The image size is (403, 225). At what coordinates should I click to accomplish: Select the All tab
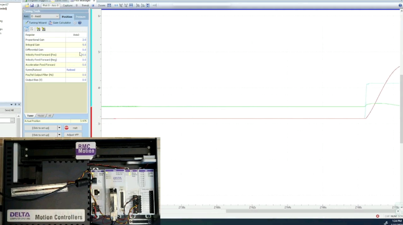click(x=50, y=116)
